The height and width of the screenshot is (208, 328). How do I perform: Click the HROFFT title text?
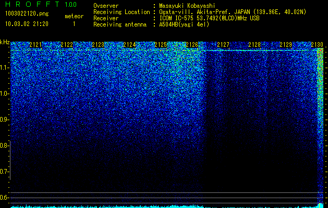click(32, 4)
